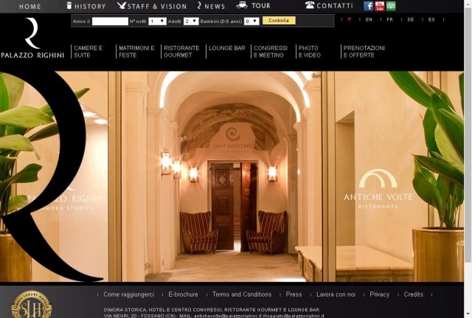Open Ristorante Gourmet section
This screenshot has height=318, width=472.
(181, 52)
